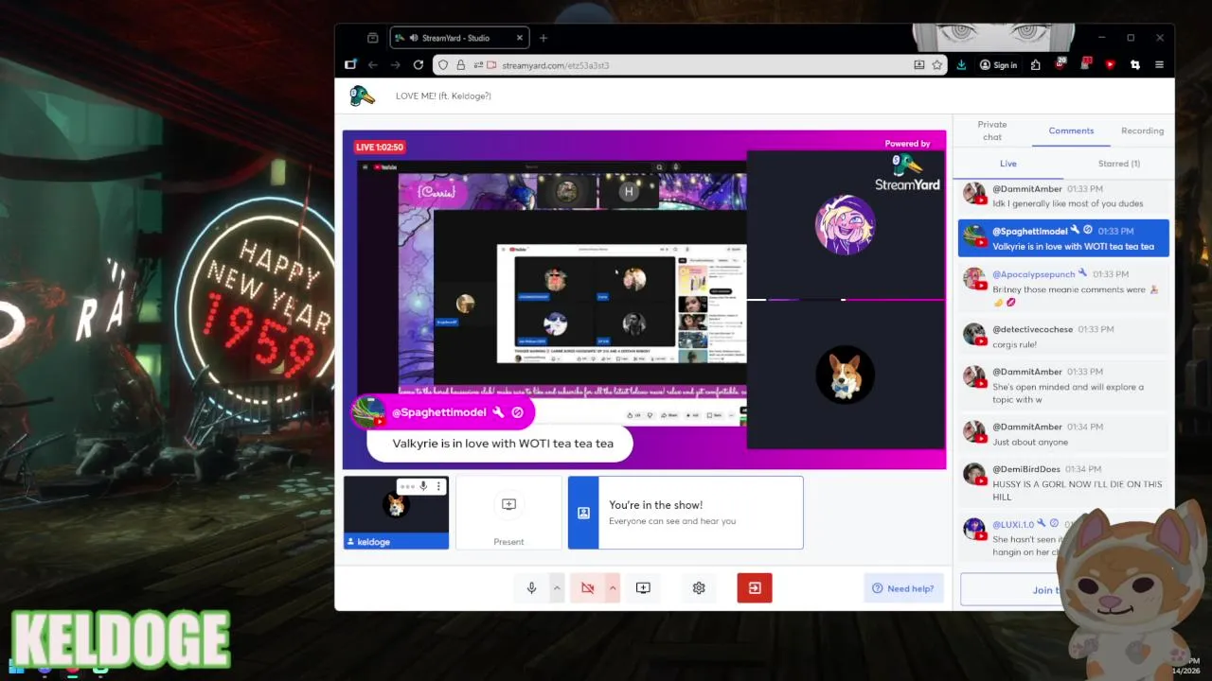Screen dimensions: 1212x681
Task: Click padlock site info icon
Action: pyautogui.click(x=460, y=65)
